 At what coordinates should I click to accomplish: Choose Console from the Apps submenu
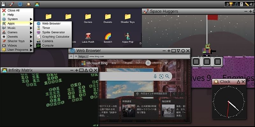(x=53, y=45)
